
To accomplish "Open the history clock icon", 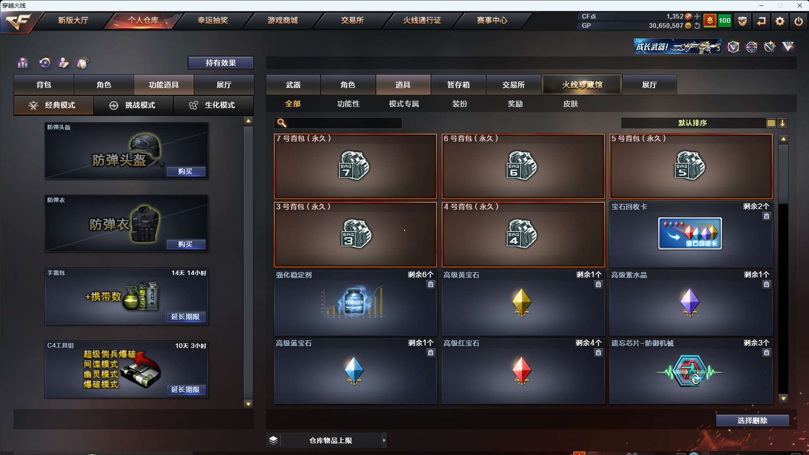I will (x=45, y=63).
